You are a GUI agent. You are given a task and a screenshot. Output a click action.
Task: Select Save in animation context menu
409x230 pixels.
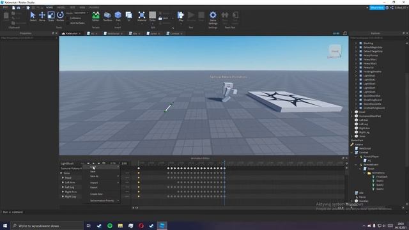pyautogui.click(x=93, y=171)
